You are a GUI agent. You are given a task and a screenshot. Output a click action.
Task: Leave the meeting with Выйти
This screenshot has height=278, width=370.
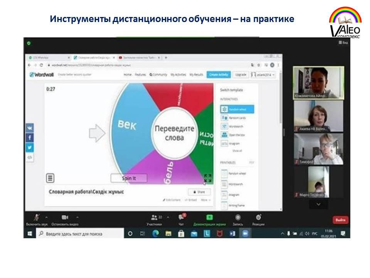pos(340,220)
